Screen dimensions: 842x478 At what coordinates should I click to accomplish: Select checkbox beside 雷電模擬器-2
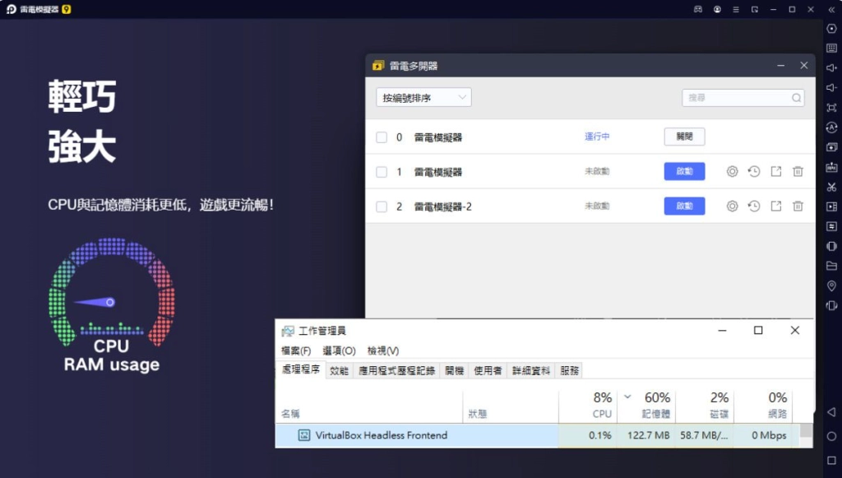[382, 207]
